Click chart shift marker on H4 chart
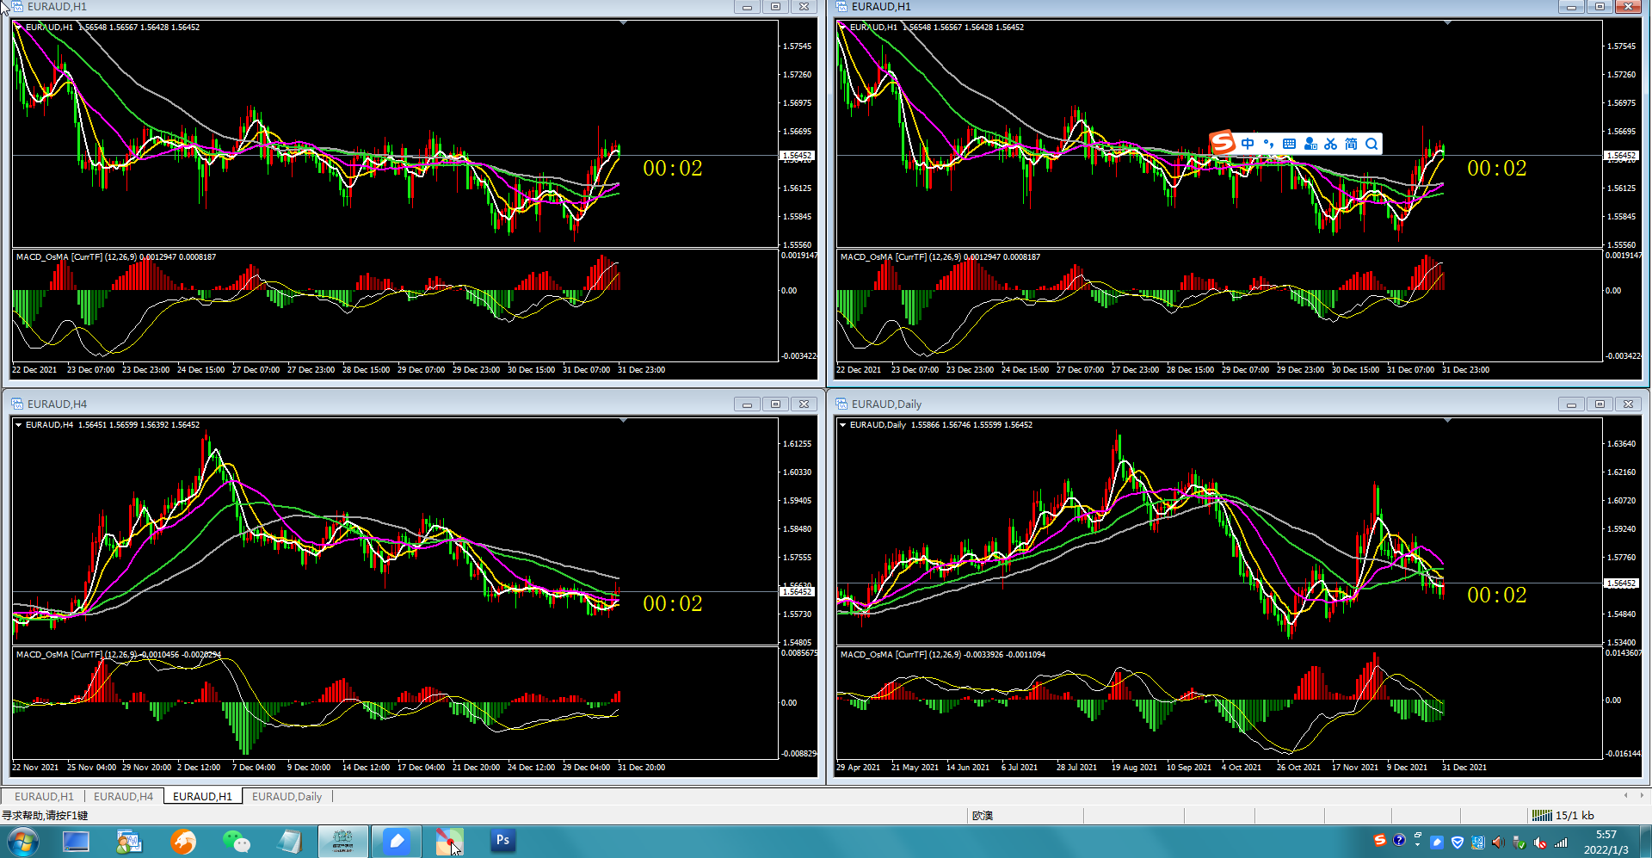Image resolution: width=1652 pixels, height=858 pixels. point(623,421)
